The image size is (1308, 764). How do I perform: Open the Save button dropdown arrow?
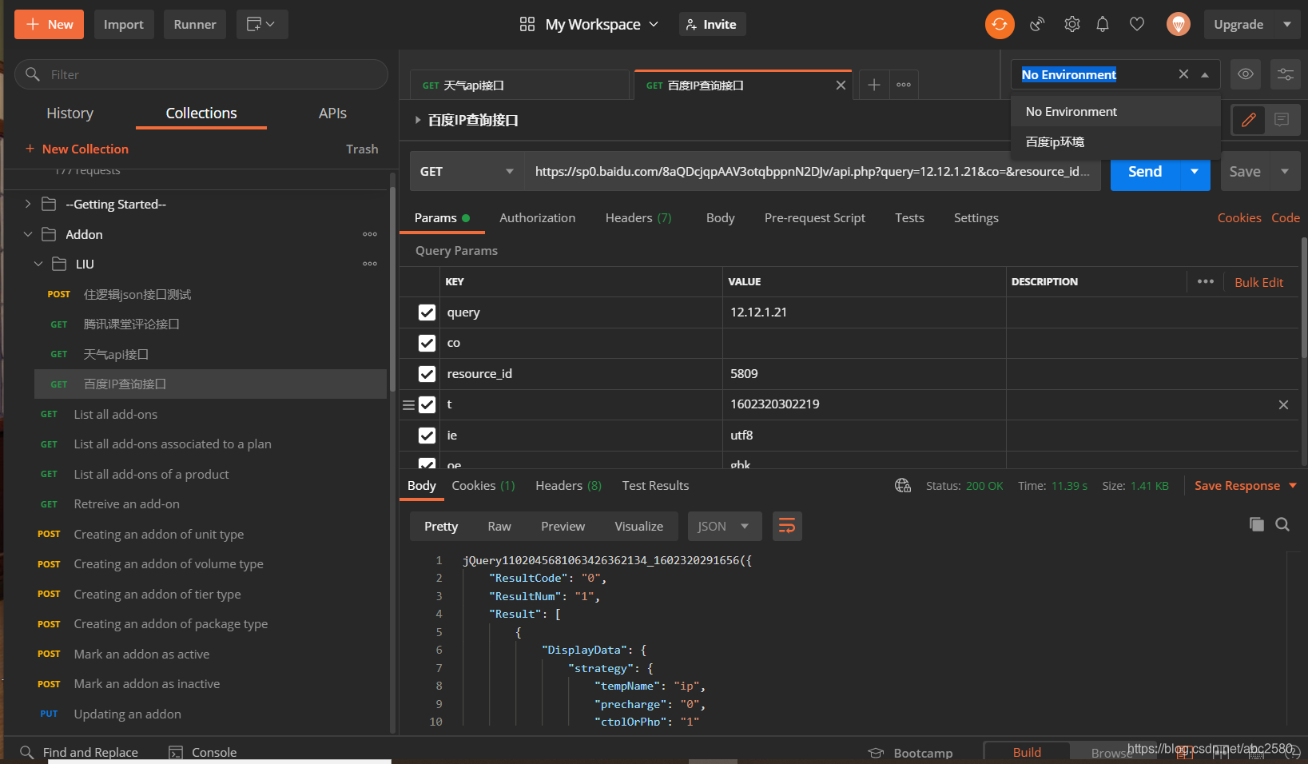1285,171
